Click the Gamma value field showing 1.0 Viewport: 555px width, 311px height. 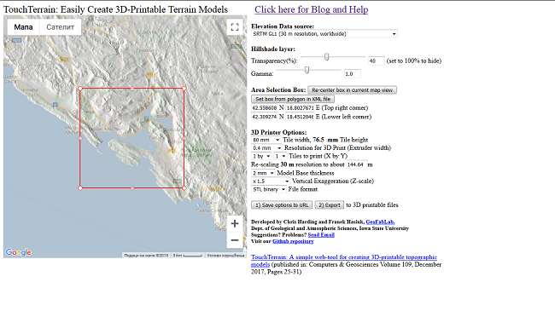352,74
